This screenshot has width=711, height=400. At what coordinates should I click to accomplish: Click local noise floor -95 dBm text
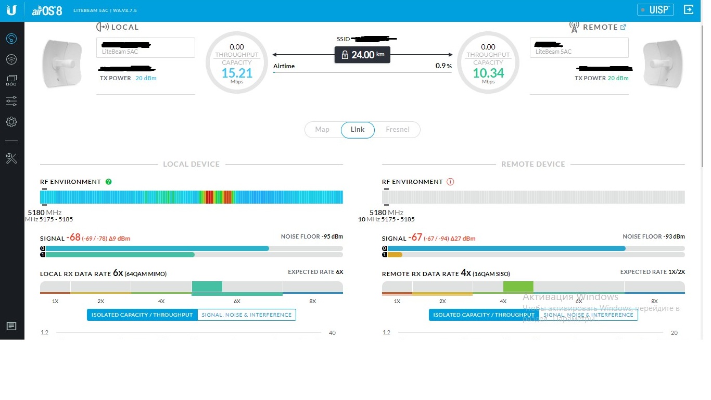coord(312,236)
